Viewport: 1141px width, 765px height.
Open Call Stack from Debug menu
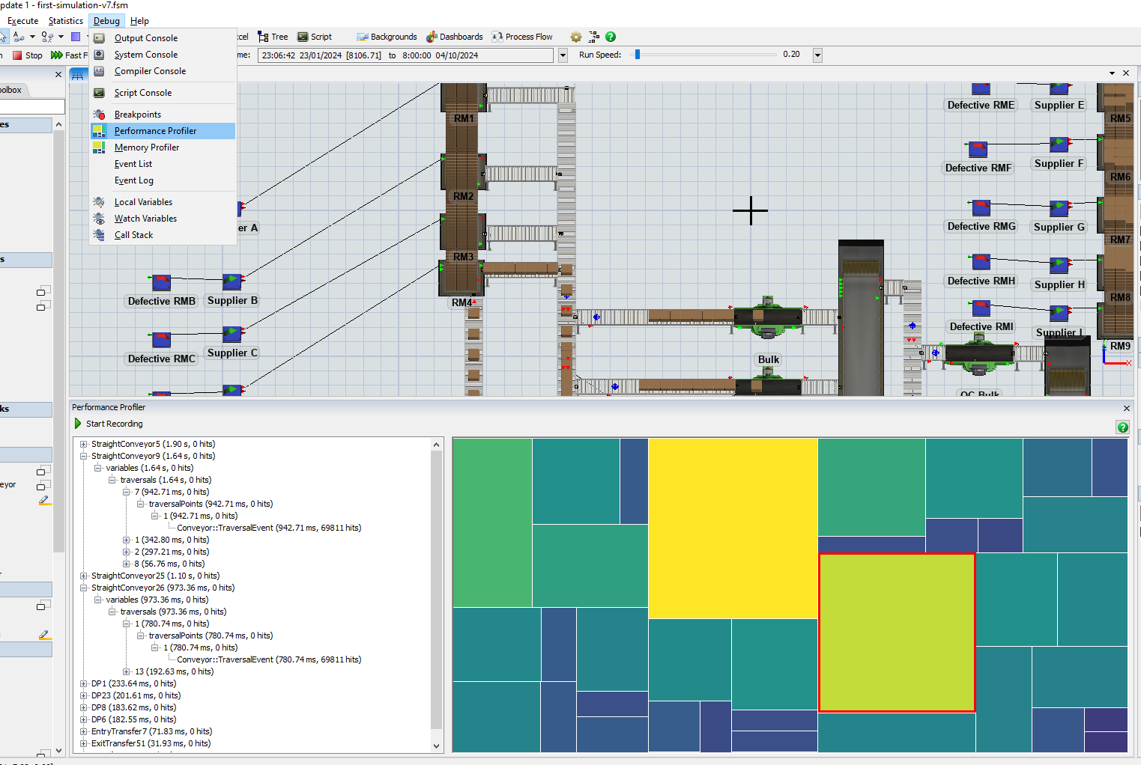click(133, 235)
